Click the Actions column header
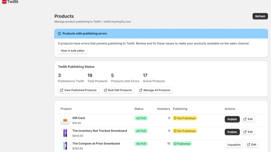The image size is (271, 152). tap(230, 109)
